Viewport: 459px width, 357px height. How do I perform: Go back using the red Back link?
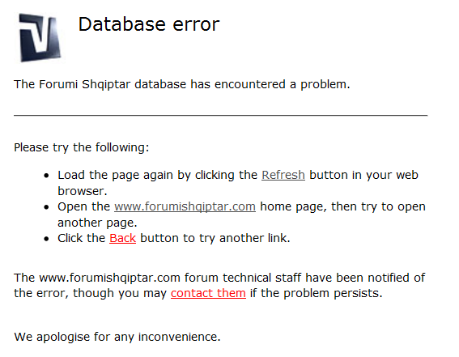coord(123,238)
